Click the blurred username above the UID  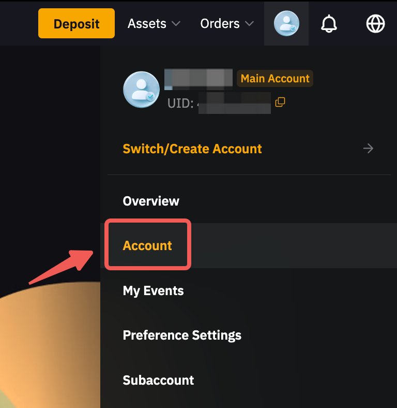tap(198, 79)
